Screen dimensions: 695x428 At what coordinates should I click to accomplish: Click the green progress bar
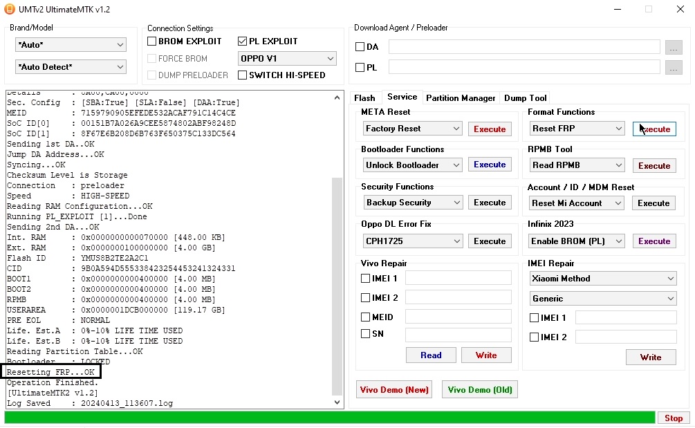[330, 418]
